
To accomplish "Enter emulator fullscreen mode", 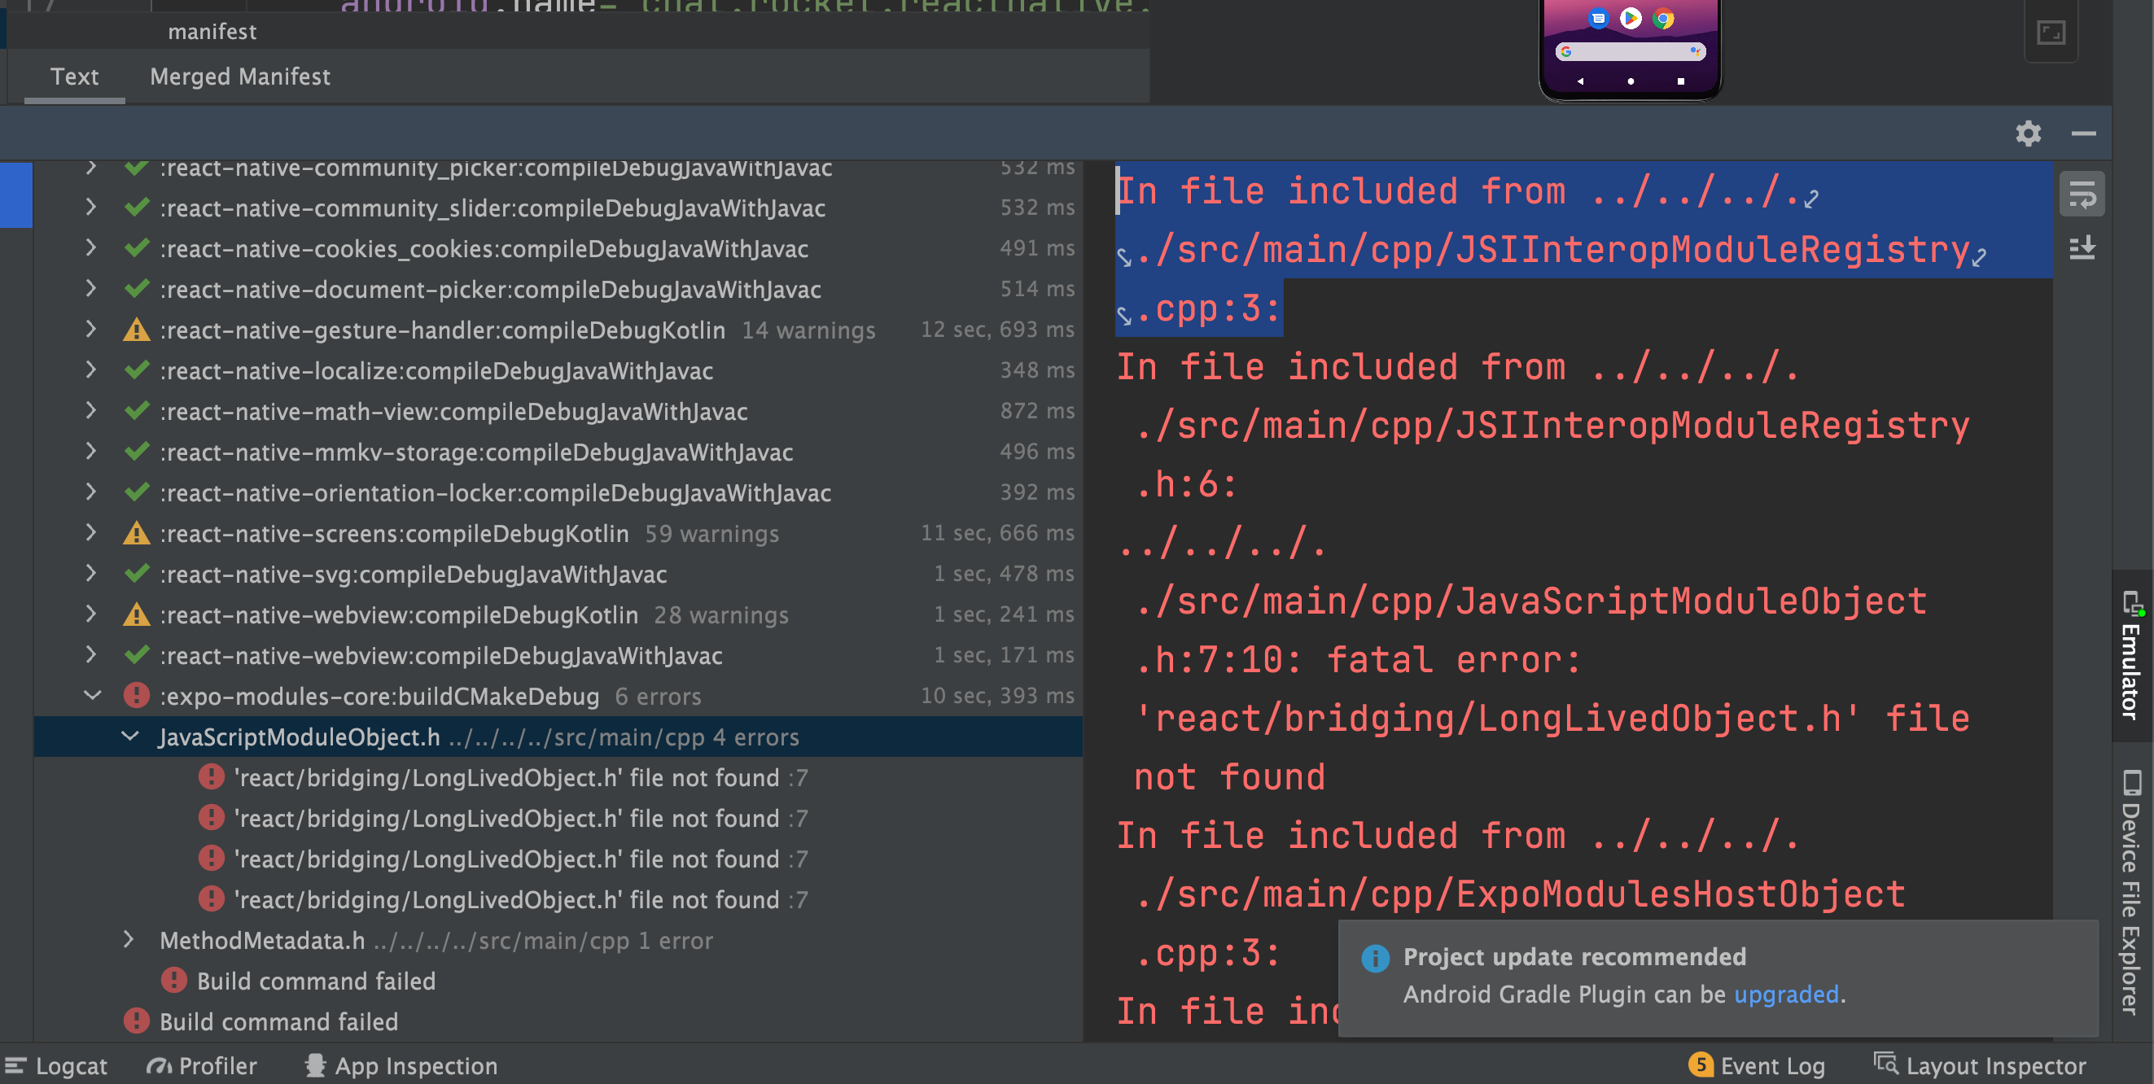I will click(x=2051, y=32).
